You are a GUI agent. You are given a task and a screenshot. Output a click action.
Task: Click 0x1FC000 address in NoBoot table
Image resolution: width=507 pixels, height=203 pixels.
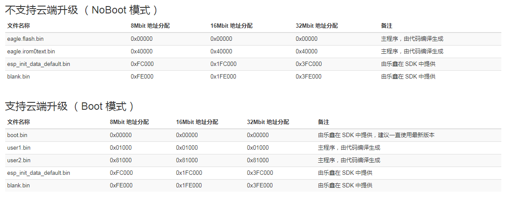223,64
